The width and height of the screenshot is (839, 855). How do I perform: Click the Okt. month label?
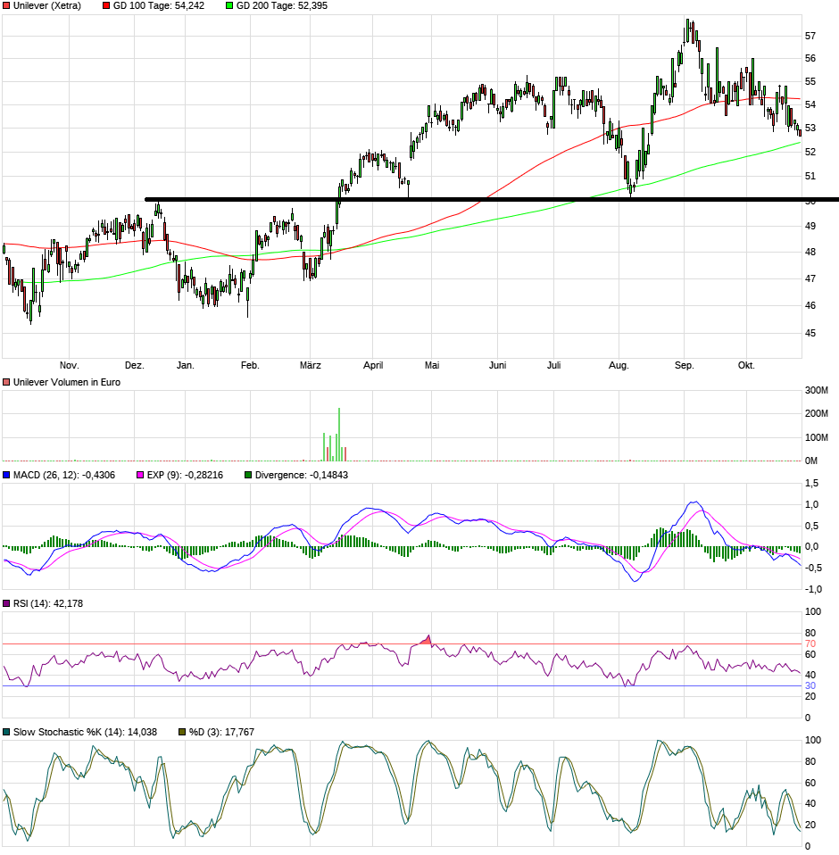[x=746, y=365]
